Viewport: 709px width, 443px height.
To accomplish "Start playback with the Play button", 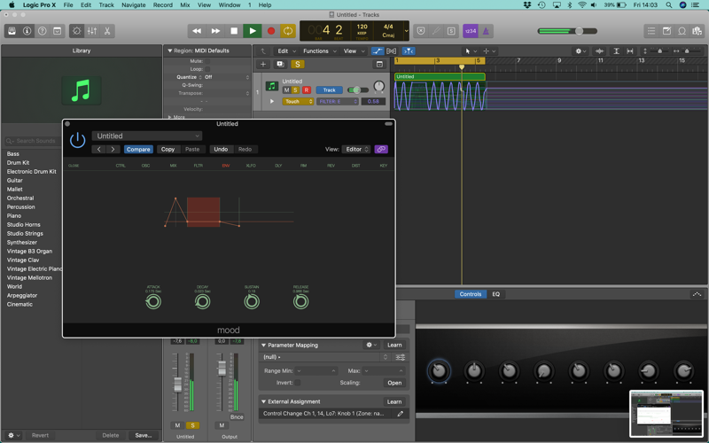I will pos(253,31).
